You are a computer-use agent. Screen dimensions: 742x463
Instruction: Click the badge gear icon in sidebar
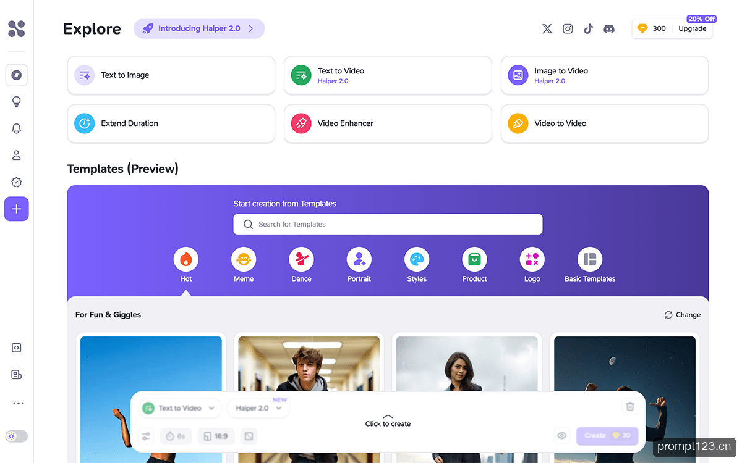pyautogui.click(x=17, y=182)
